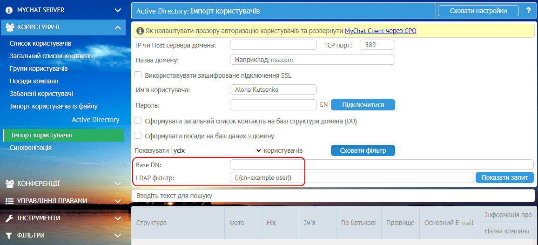The image size is (538, 245).
Task: Open the Показувати users dropdown
Action: coord(217,150)
